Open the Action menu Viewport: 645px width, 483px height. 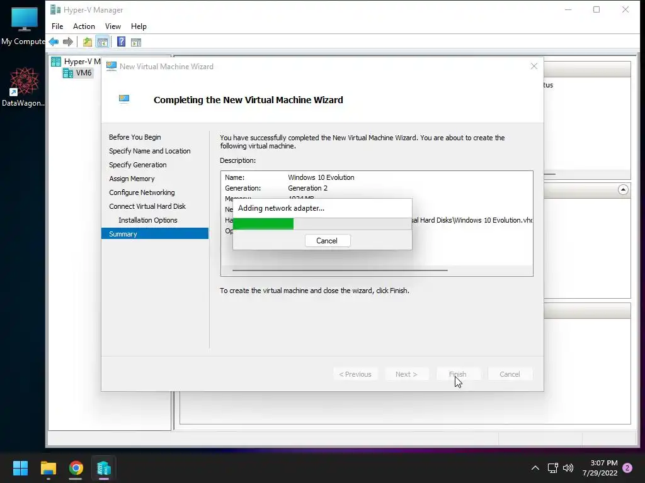(x=84, y=26)
